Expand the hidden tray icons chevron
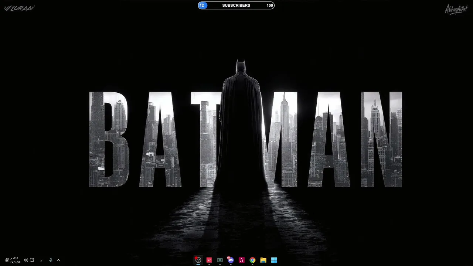The image size is (473, 266). [58, 260]
